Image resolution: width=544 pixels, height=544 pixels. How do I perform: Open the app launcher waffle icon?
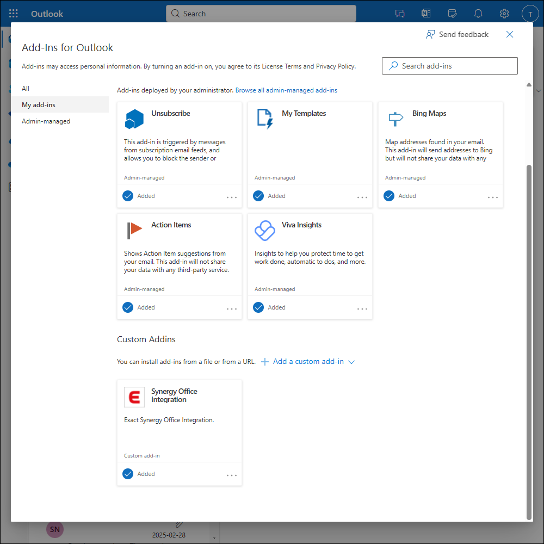click(x=14, y=14)
